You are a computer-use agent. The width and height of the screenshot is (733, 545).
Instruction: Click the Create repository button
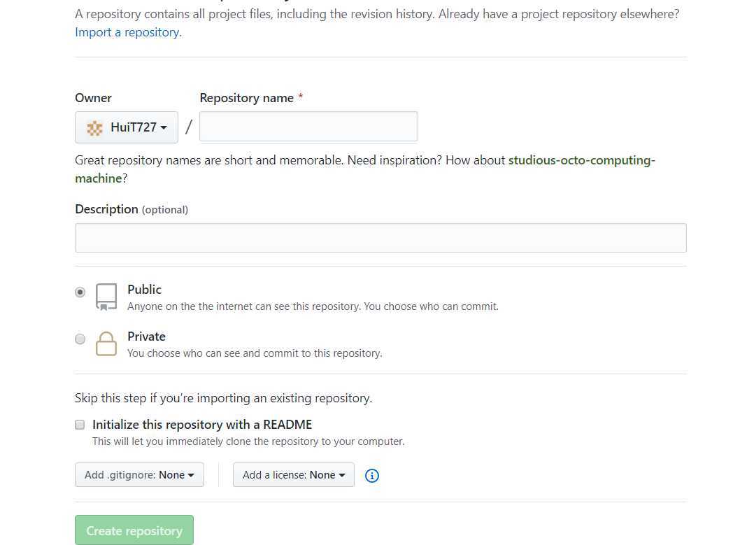[134, 530]
